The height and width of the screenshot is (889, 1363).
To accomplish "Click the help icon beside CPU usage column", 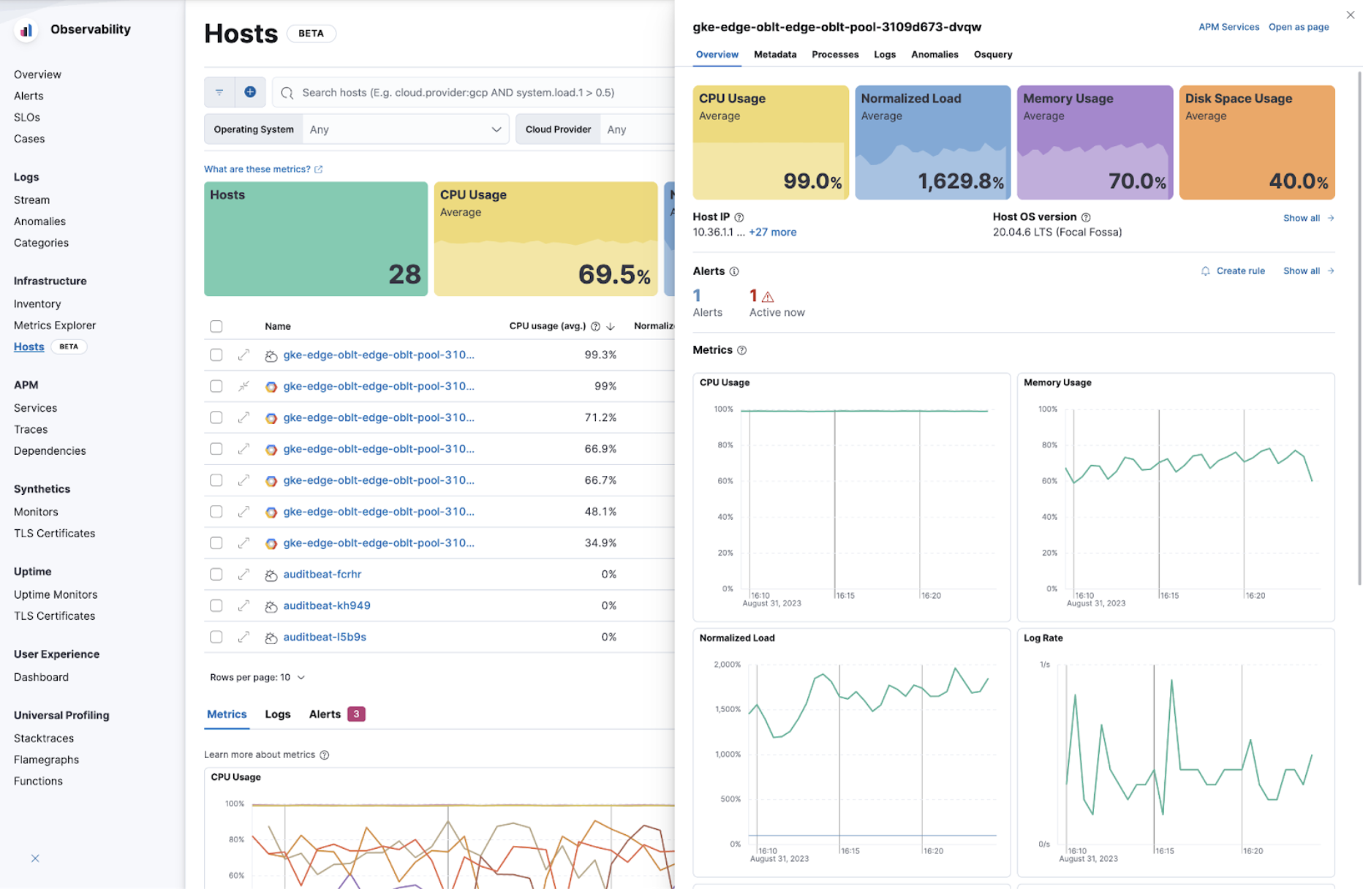I will click(x=596, y=326).
